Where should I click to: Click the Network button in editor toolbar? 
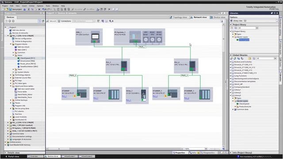pyautogui.click(x=51, y=21)
